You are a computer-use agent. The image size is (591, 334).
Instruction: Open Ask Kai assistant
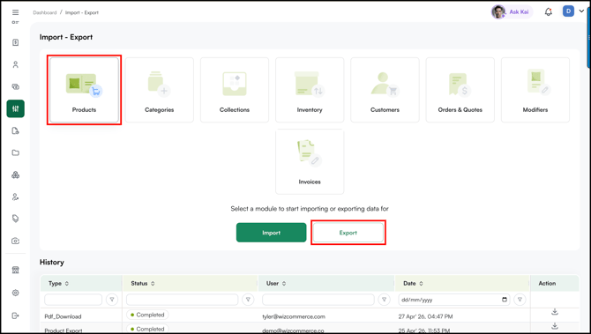coord(512,12)
